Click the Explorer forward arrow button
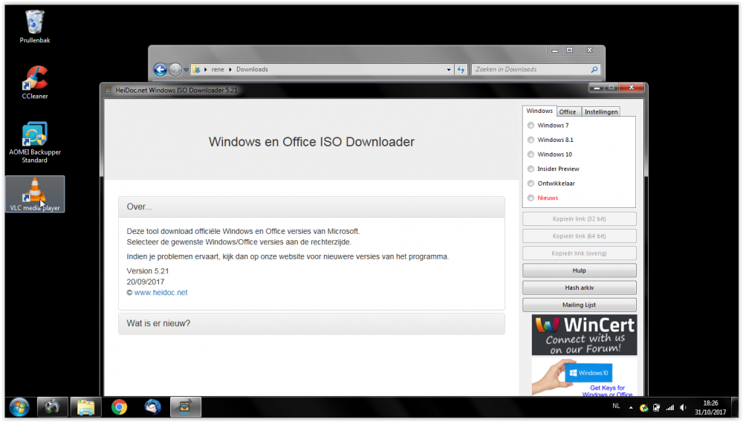The image size is (743, 422). click(x=175, y=70)
